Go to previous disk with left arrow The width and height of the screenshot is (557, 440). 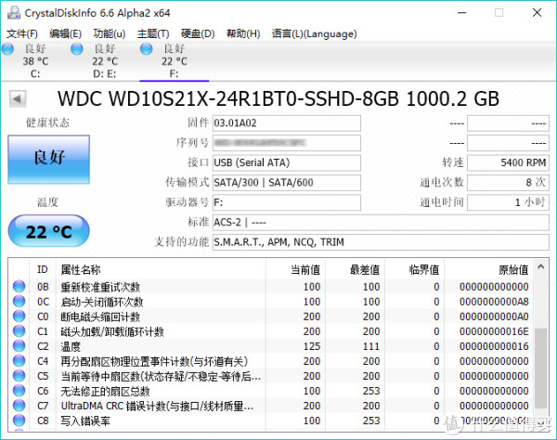pyautogui.click(x=18, y=98)
